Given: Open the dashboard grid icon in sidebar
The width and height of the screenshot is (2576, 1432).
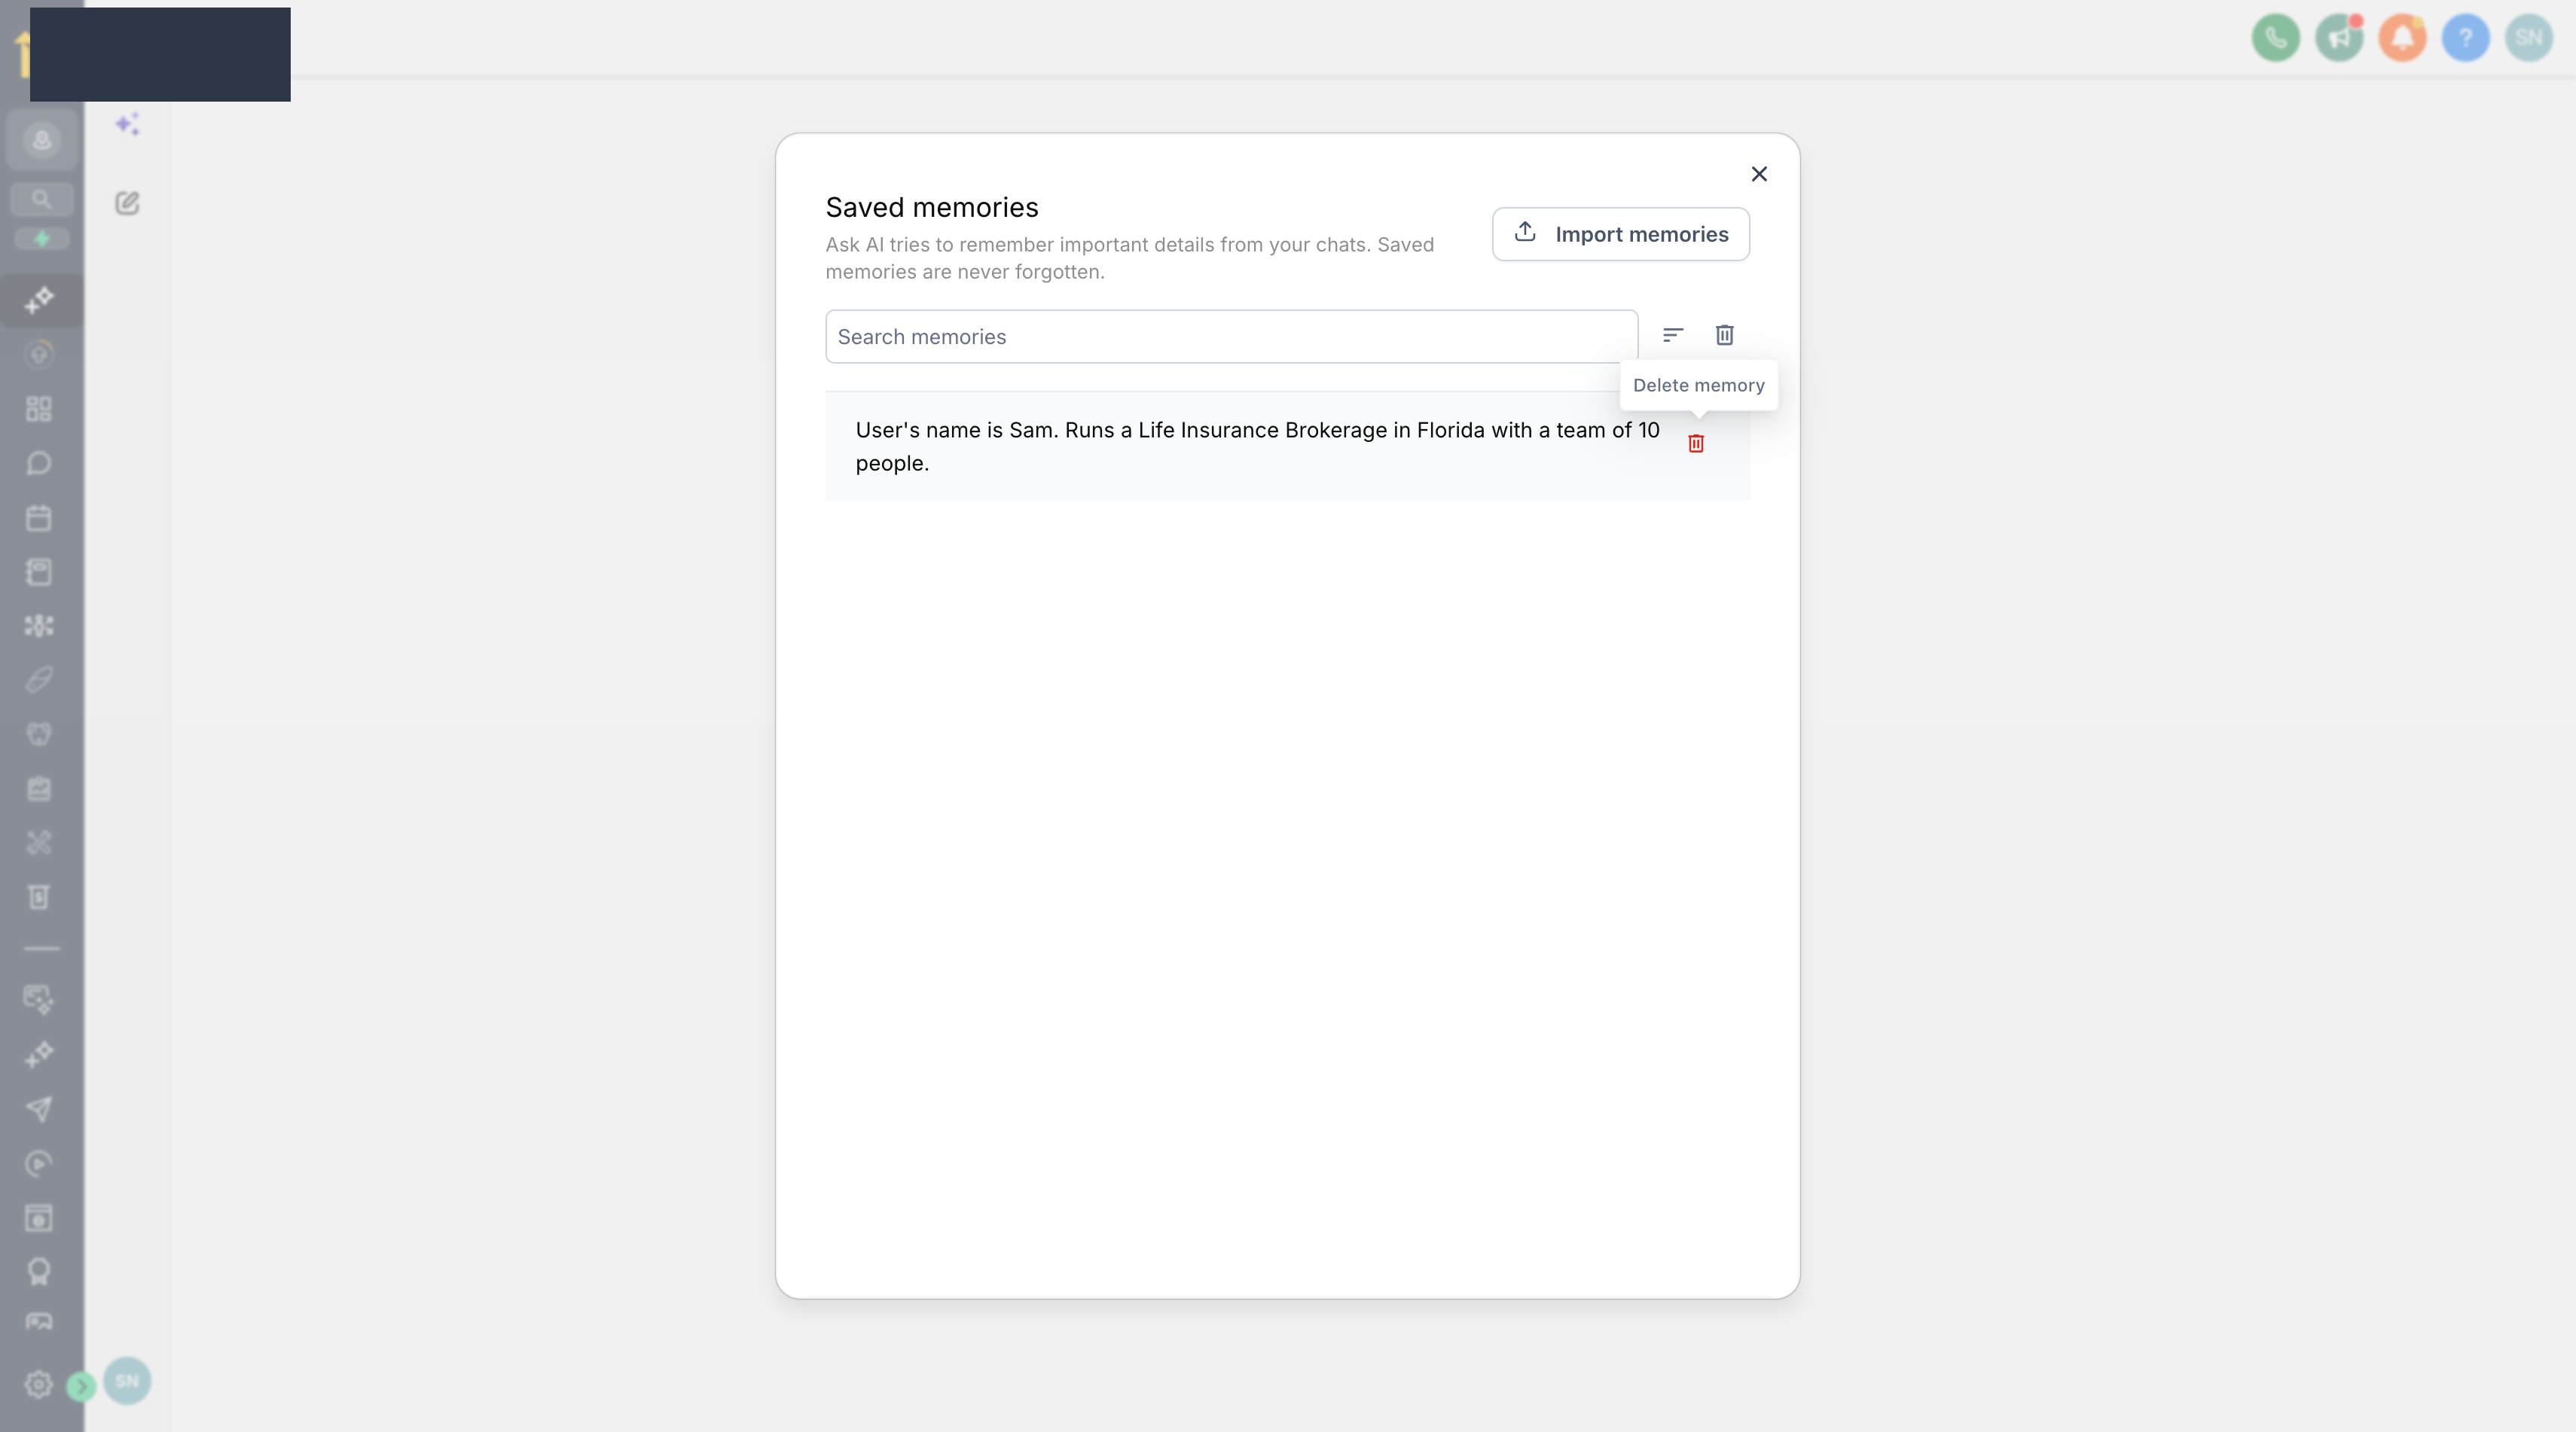Looking at the screenshot, I should [39, 409].
